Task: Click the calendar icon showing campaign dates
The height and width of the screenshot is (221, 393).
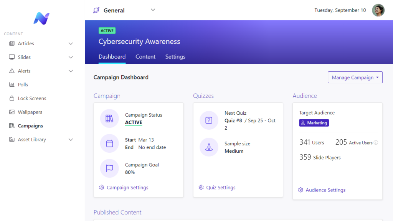Action: click(x=109, y=143)
